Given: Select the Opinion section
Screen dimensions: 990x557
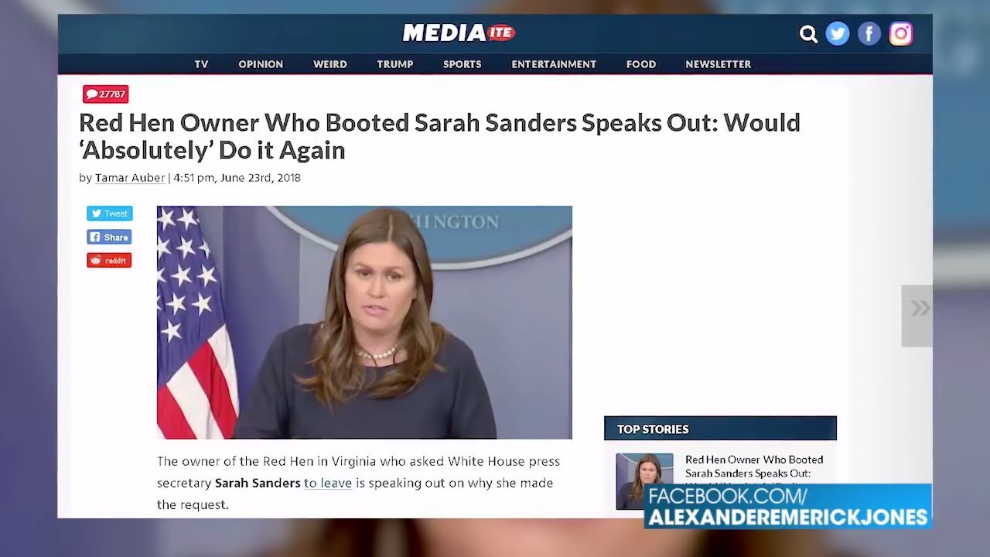Looking at the screenshot, I should coord(261,64).
